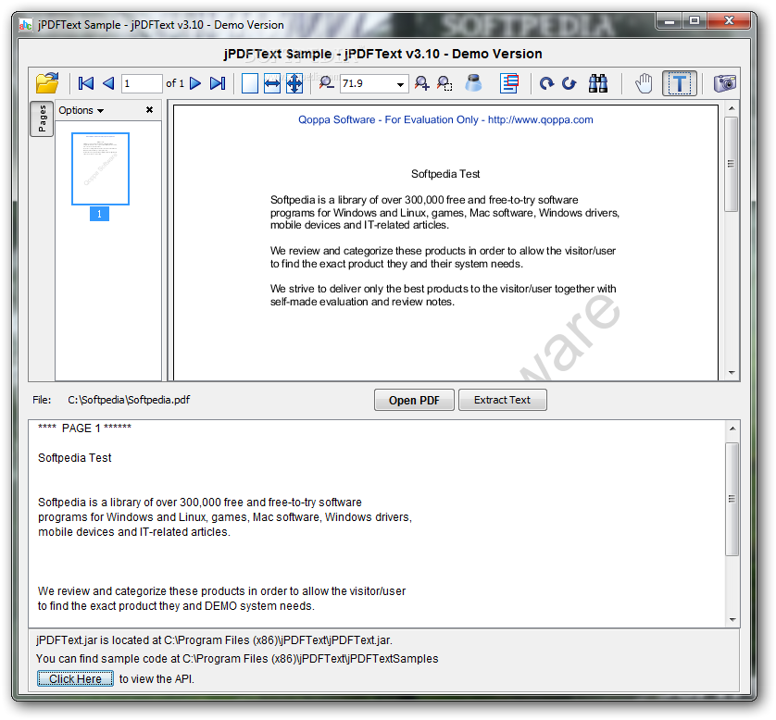Click the 'Softpedia Test' heading in the PDF
Viewport: 776px width, 720px height.
445,174
